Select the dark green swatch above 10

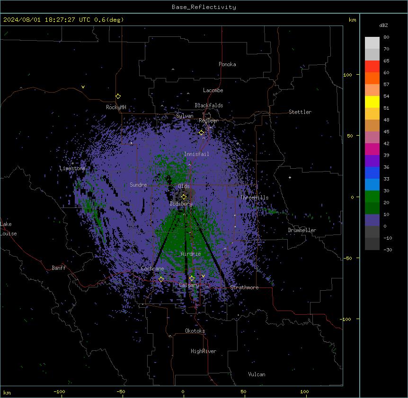[372, 208]
